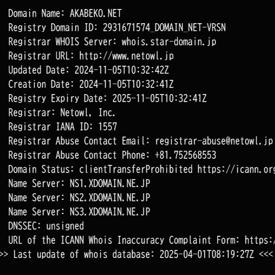Click the registrar-abuse@netowl.jp email address
Screen dimensions: 275x275
(214, 141)
